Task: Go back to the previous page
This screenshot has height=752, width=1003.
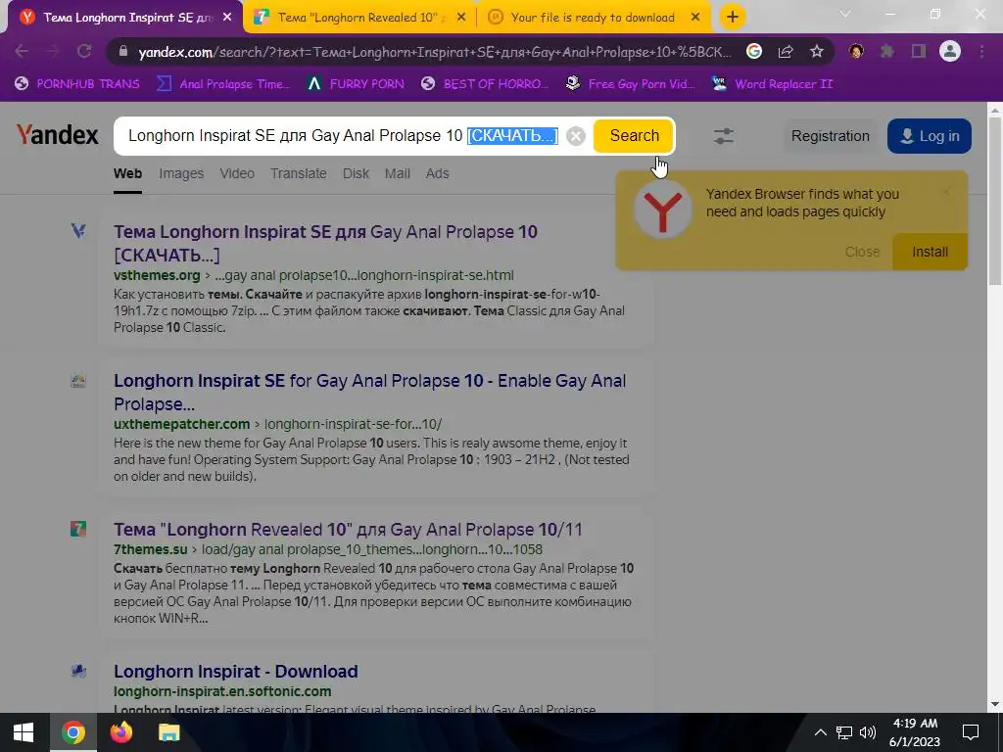Action: (x=22, y=51)
